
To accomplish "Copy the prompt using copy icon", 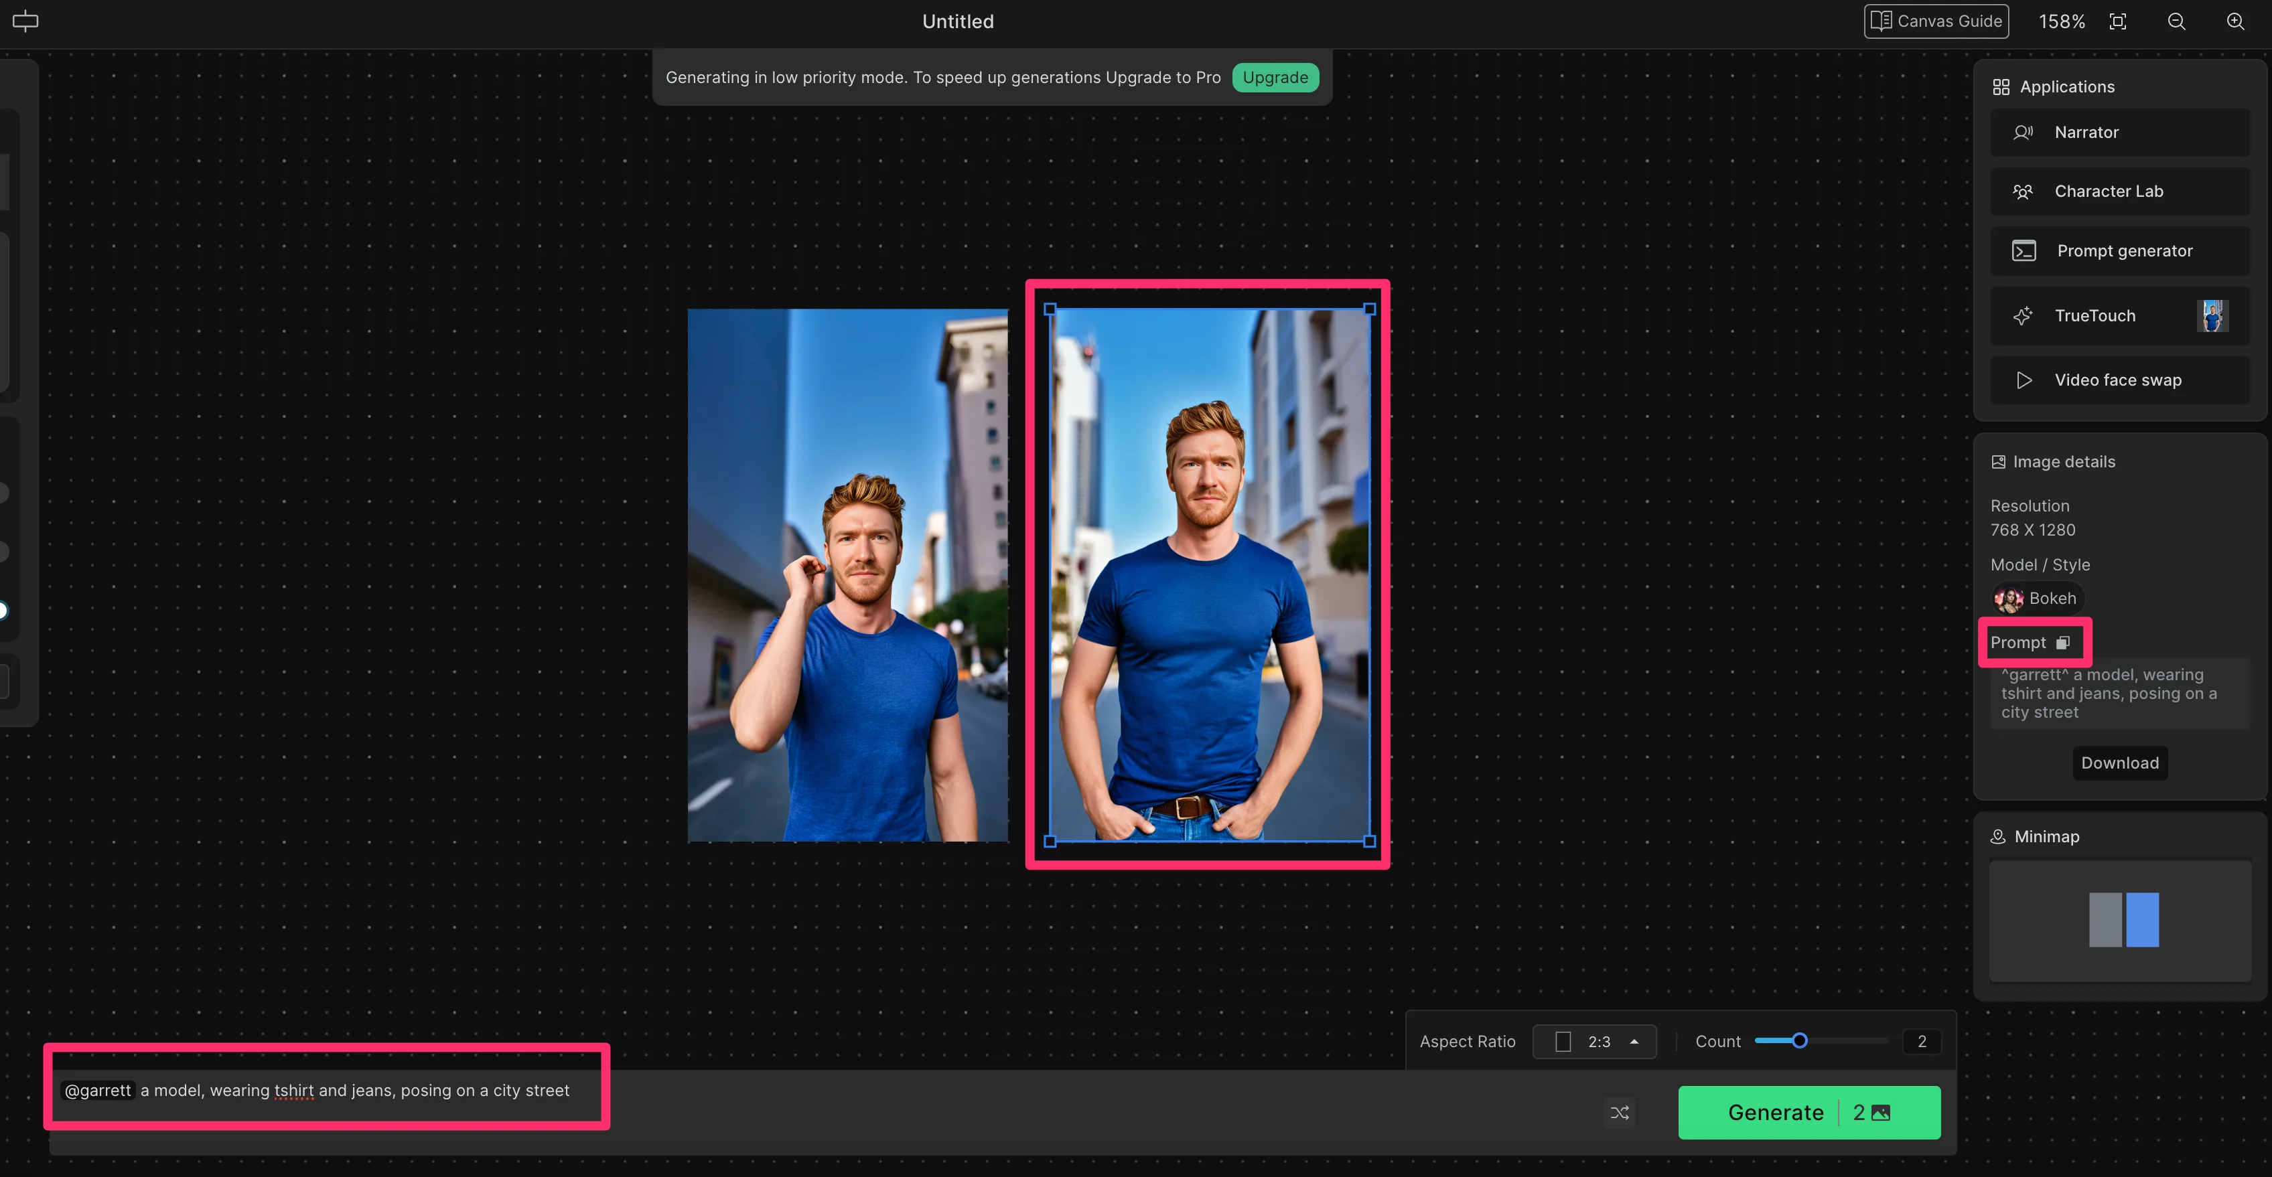I will [x=2062, y=643].
